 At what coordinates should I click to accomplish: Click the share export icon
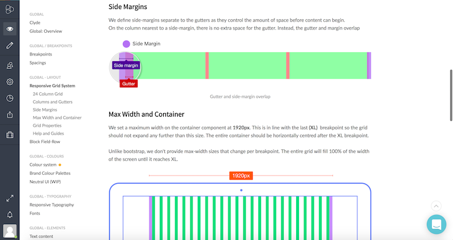[10, 115]
